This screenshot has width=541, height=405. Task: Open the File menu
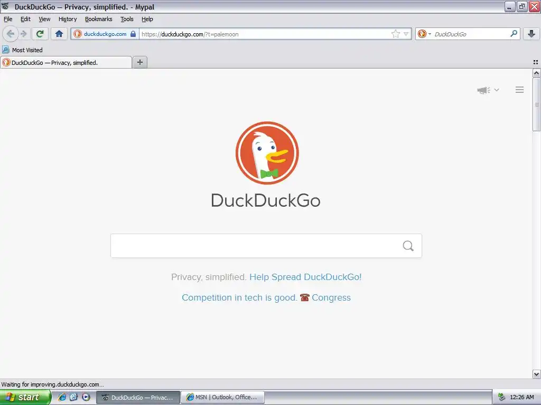tap(8, 19)
